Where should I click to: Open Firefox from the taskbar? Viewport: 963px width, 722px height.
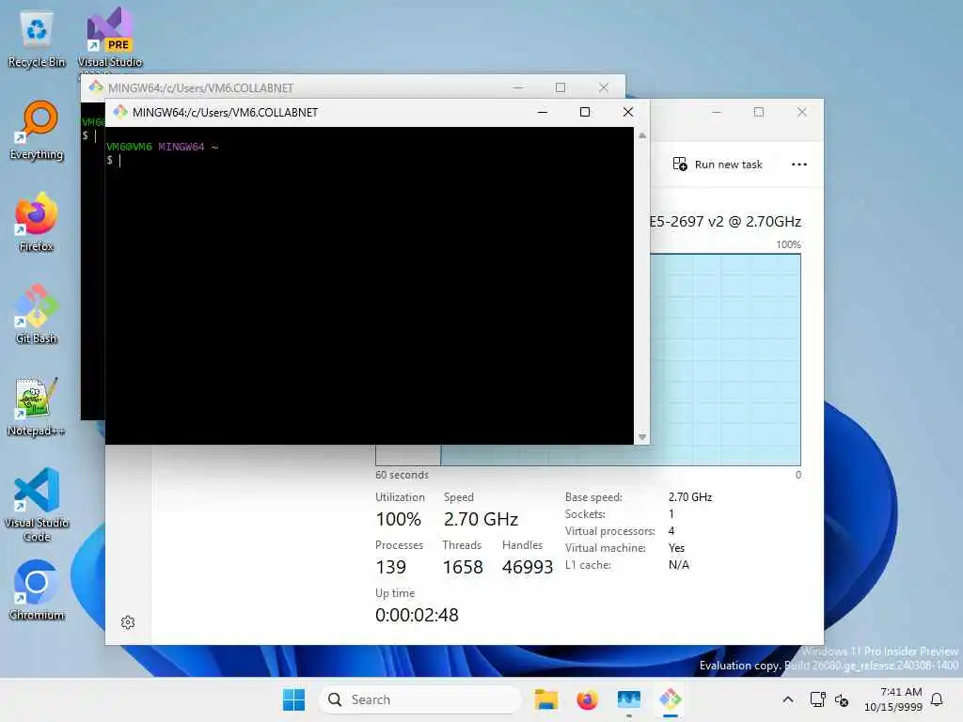pyautogui.click(x=587, y=699)
